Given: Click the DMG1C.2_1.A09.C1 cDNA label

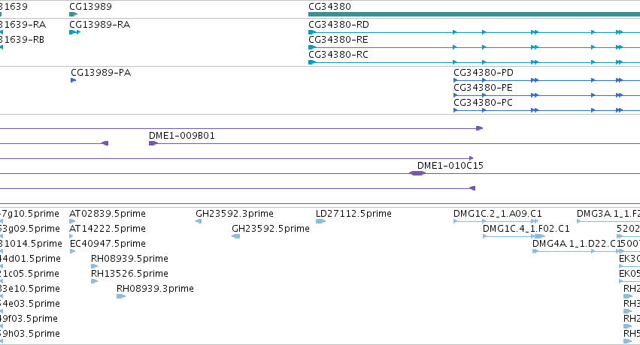Looking at the screenshot, I should 498,214.
